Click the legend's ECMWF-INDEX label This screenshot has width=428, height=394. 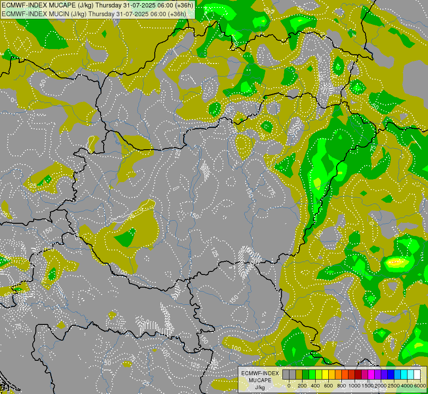260,373
